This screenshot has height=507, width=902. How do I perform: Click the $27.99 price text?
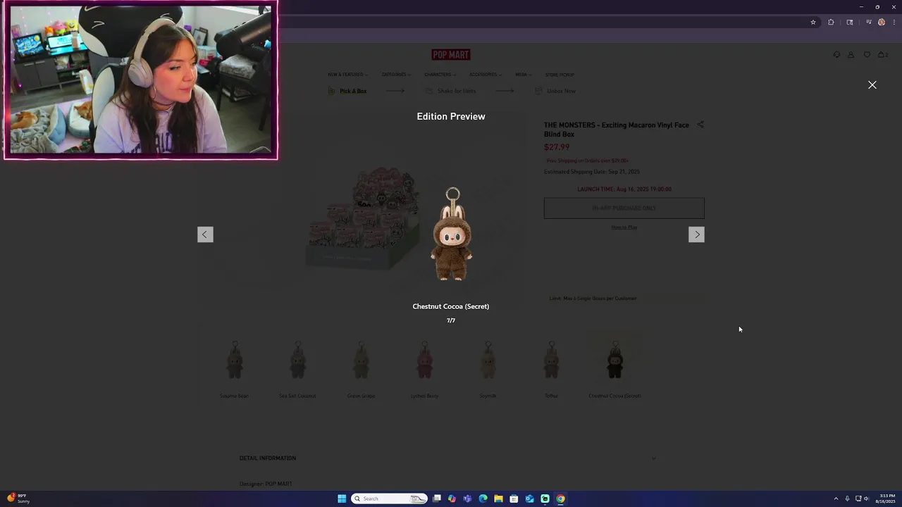[x=557, y=147]
